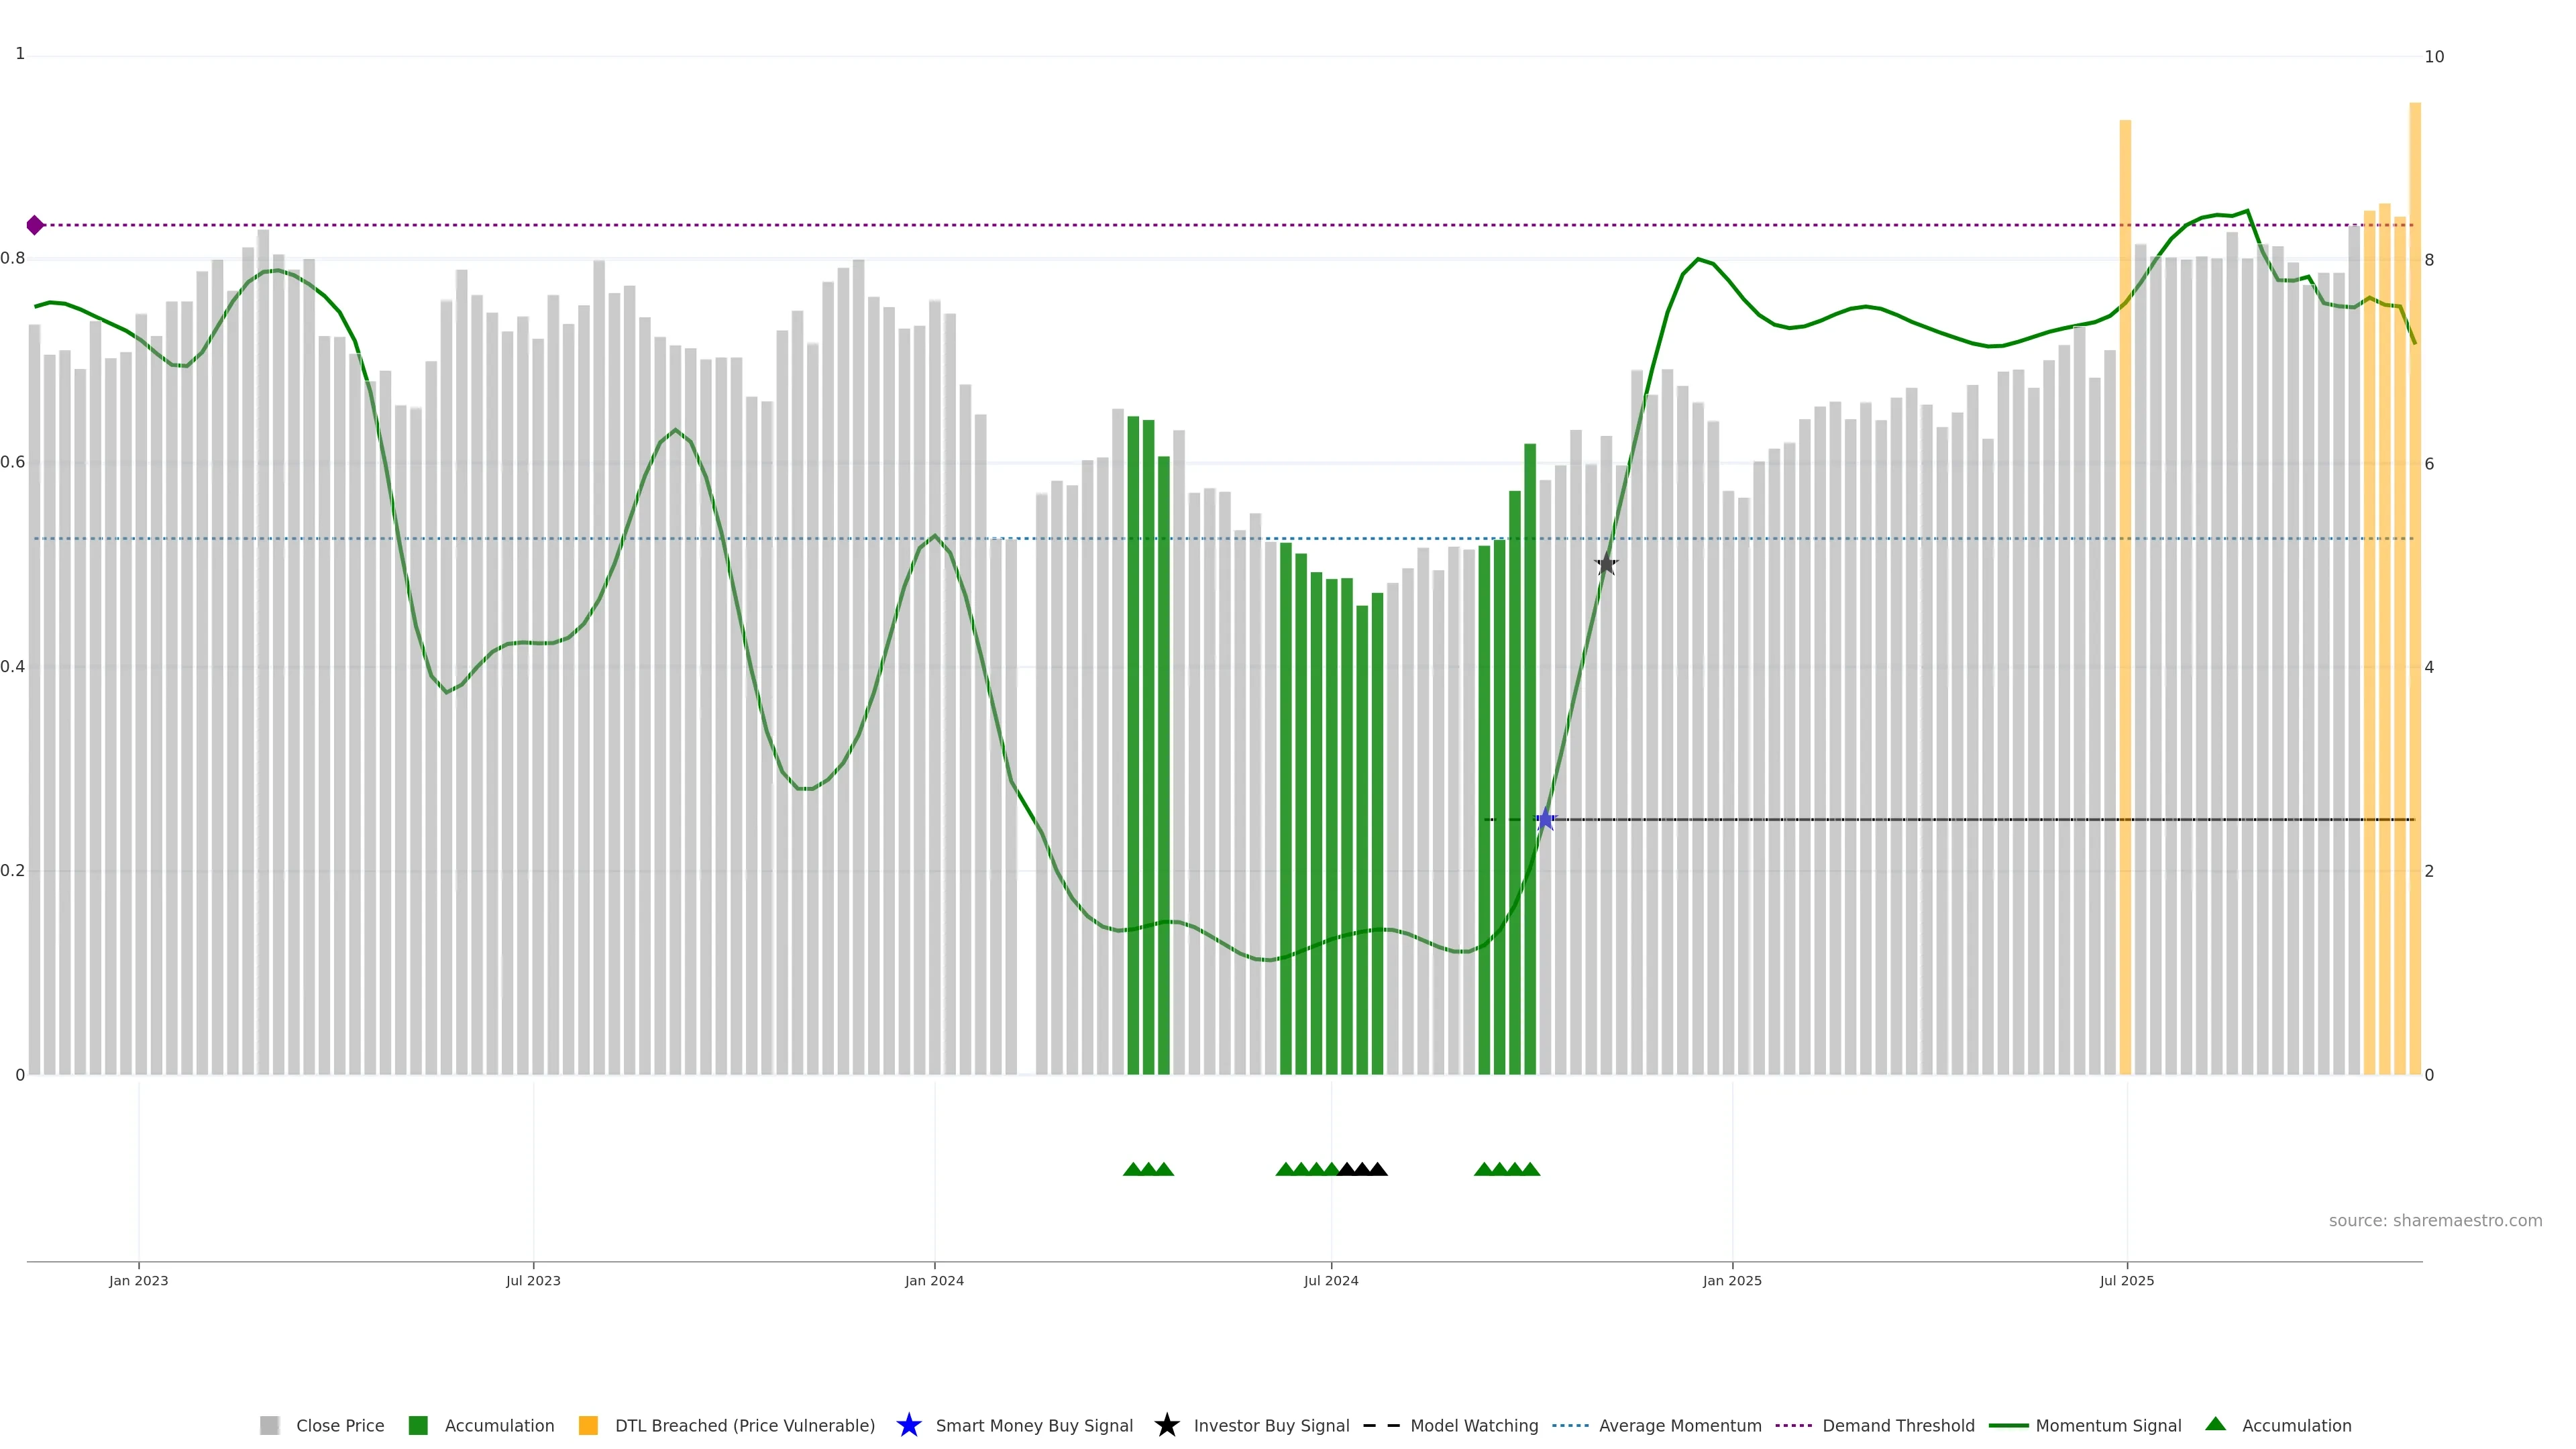Click the black Investor Buy star on chart
Viewport: 2576px width, 1449px height.
[x=1606, y=564]
